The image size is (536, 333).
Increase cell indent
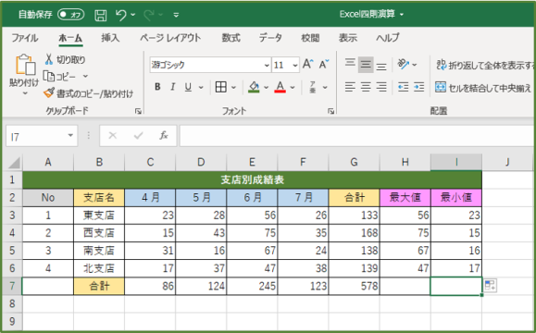click(x=418, y=87)
